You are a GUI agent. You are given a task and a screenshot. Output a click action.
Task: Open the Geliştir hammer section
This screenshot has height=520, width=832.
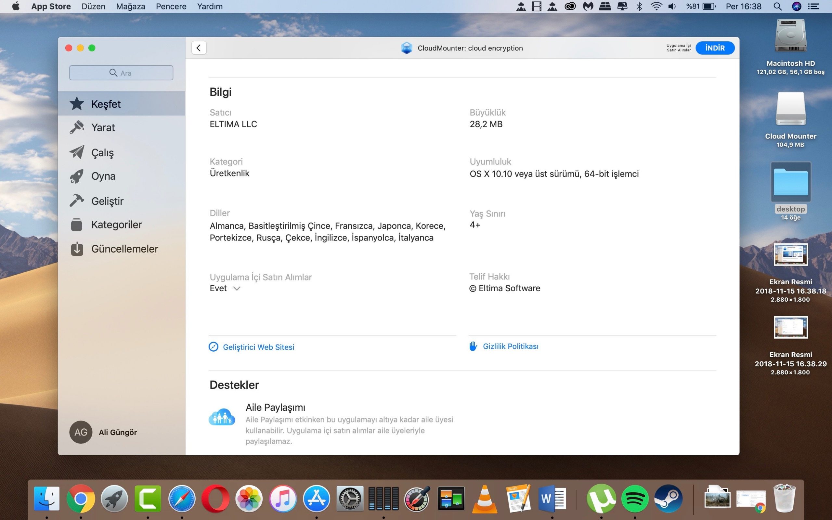(x=107, y=201)
